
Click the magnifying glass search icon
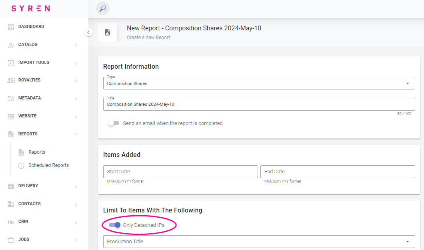pyautogui.click(x=102, y=8)
